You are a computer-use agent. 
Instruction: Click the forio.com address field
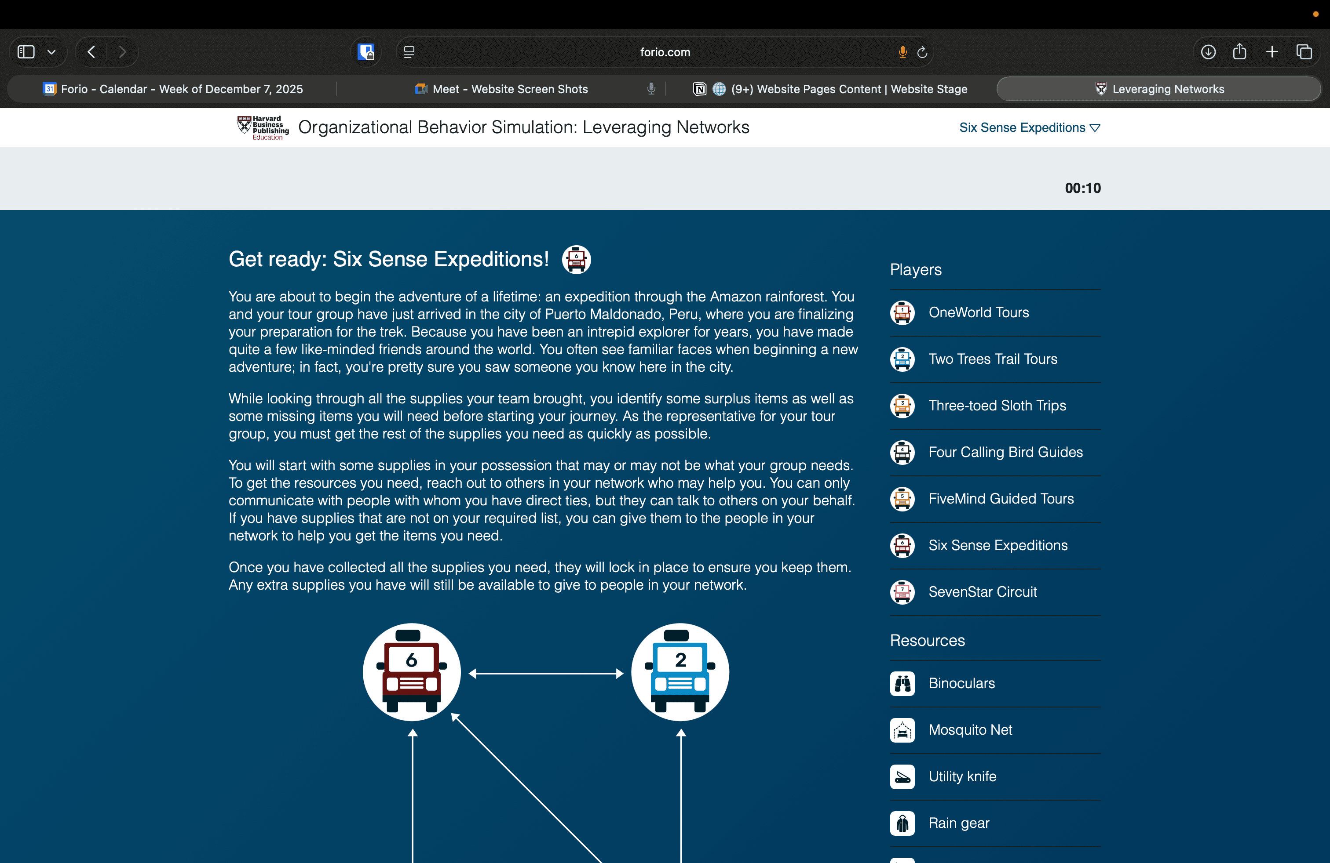point(665,52)
